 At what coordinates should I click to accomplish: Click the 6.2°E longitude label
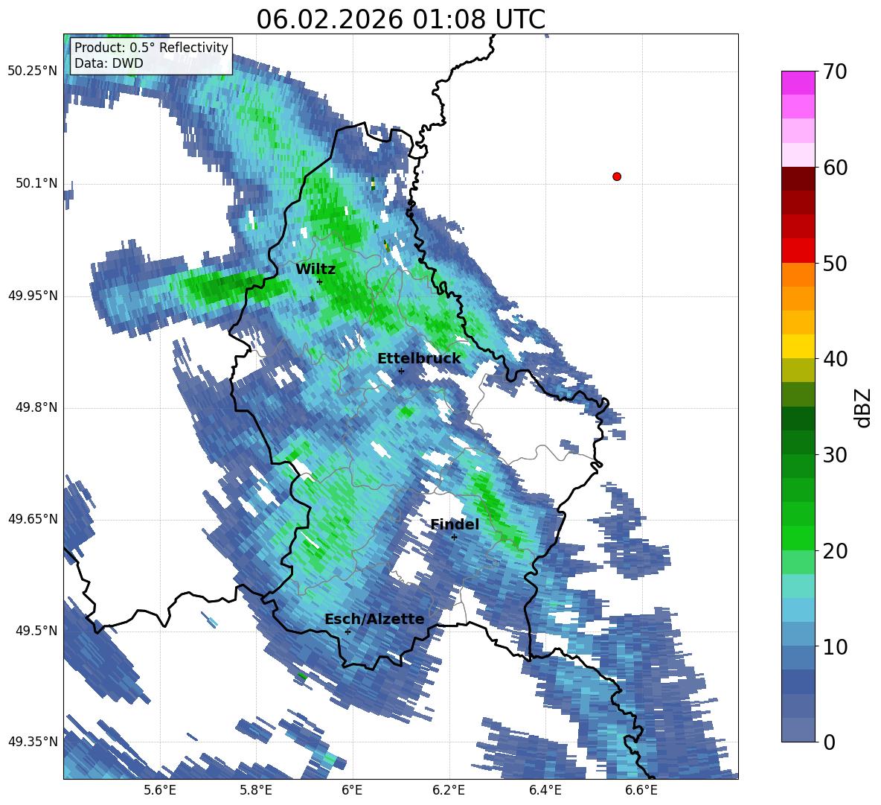click(x=449, y=790)
